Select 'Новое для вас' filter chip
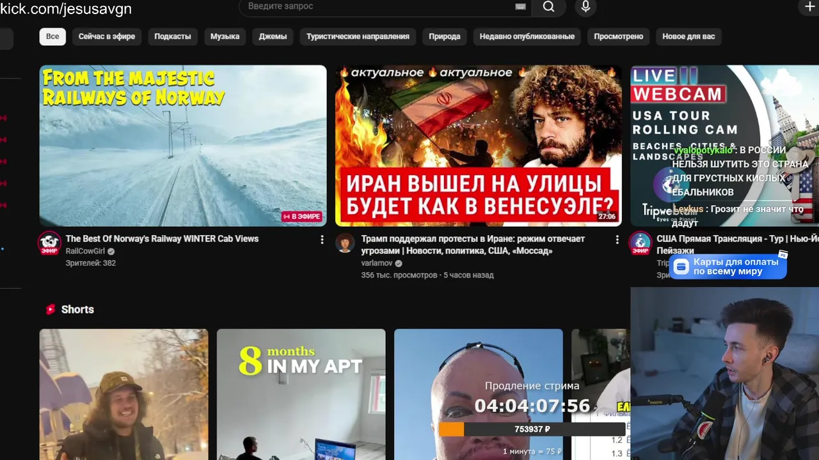 (x=688, y=36)
